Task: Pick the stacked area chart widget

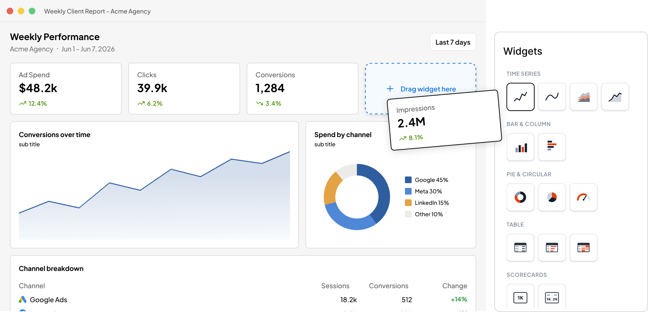Action: 583,97
